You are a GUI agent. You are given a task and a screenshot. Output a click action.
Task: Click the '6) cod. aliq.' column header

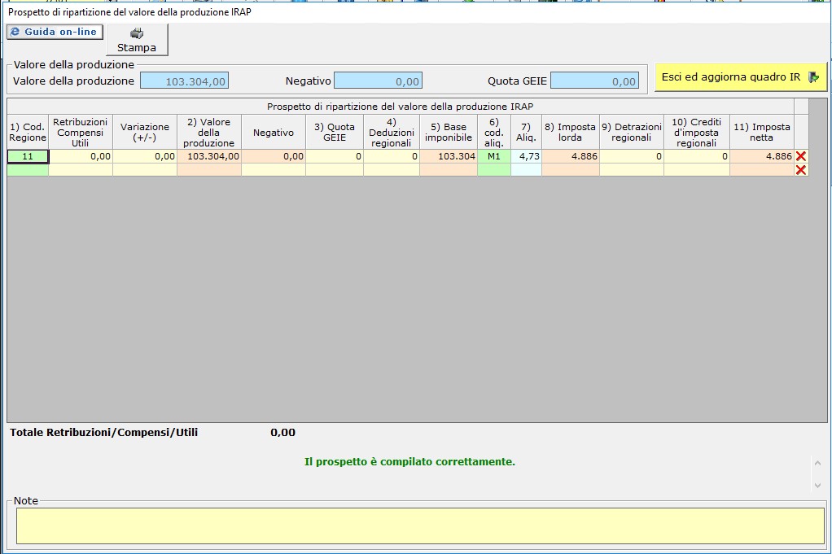(x=494, y=132)
